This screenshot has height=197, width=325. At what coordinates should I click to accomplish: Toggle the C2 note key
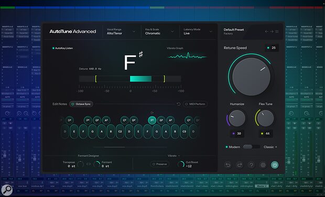pyautogui.click(x=120, y=132)
